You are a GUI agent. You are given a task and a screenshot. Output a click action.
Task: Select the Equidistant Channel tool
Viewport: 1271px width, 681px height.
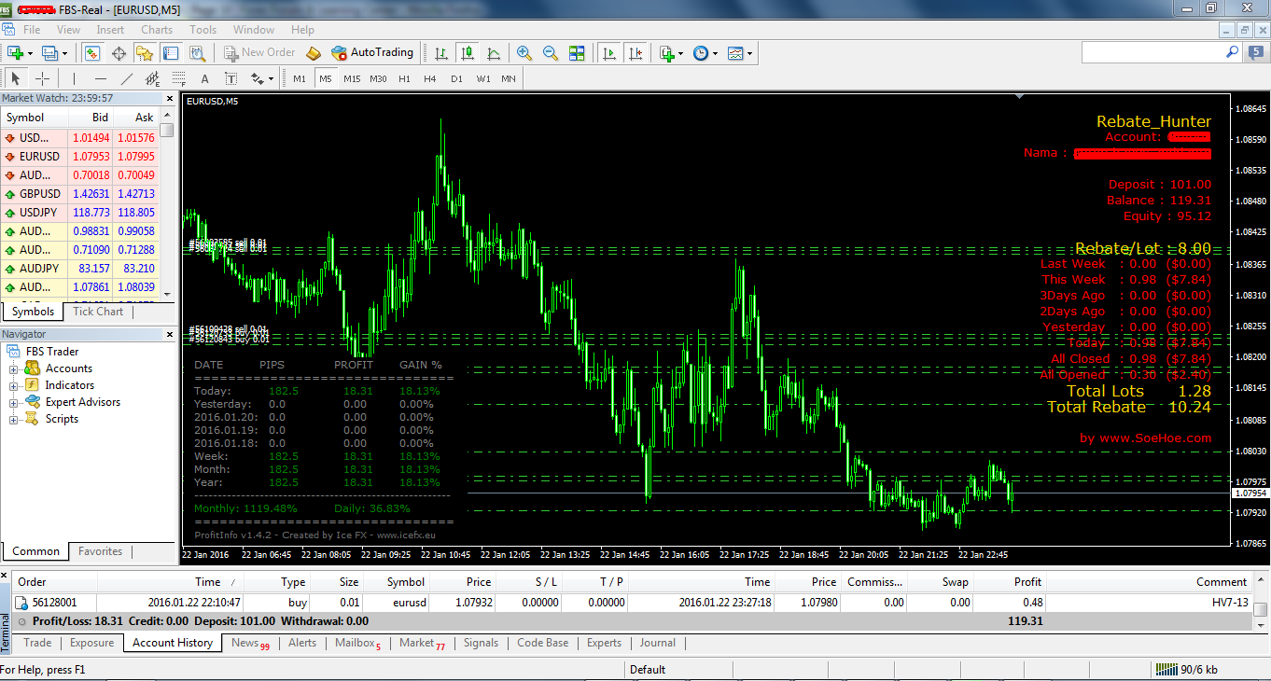(153, 78)
